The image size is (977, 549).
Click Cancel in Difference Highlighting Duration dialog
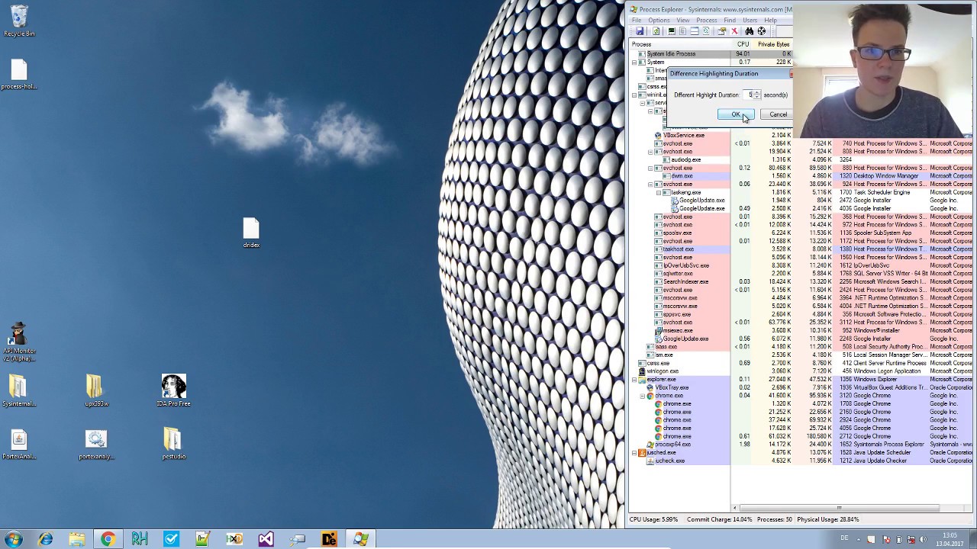(778, 114)
